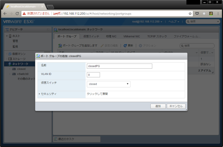The height and width of the screenshot is (147, 223).
Task: Click the 最近のタスク clipboard icon
Action: pyautogui.click(x=55, y=139)
